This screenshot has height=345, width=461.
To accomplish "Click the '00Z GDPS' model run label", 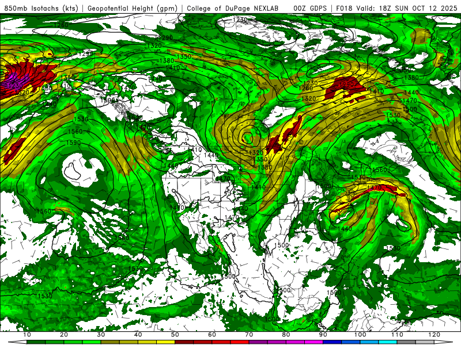I will point(310,8).
